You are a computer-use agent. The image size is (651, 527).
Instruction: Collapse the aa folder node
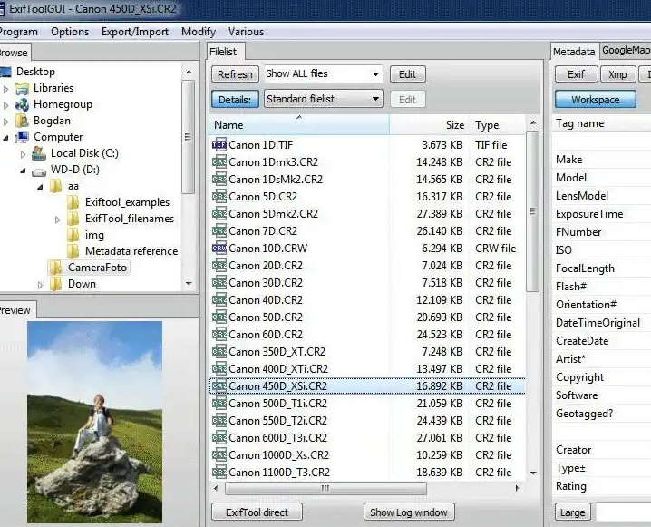pyautogui.click(x=40, y=187)
